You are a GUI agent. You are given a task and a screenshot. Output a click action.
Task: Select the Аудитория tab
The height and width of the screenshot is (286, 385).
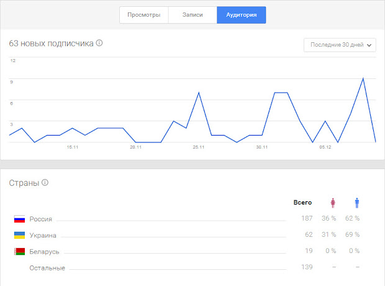(242, 15)
